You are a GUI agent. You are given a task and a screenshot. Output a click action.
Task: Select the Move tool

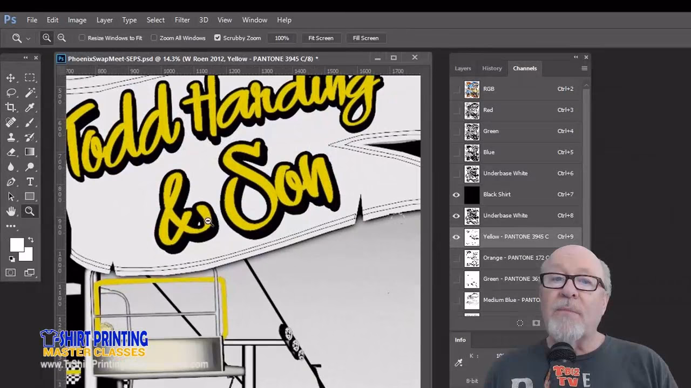pyautogui.click(x=10, y=78)
